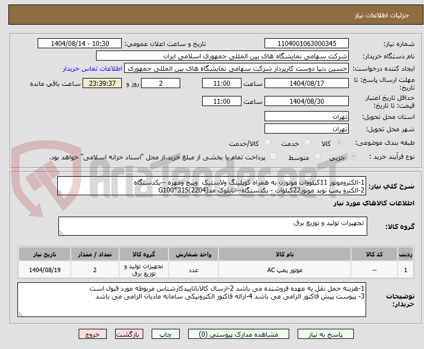Click the توضیحات خریدار notes box
This screenshot has width=424, height=349.
(192, 300)
